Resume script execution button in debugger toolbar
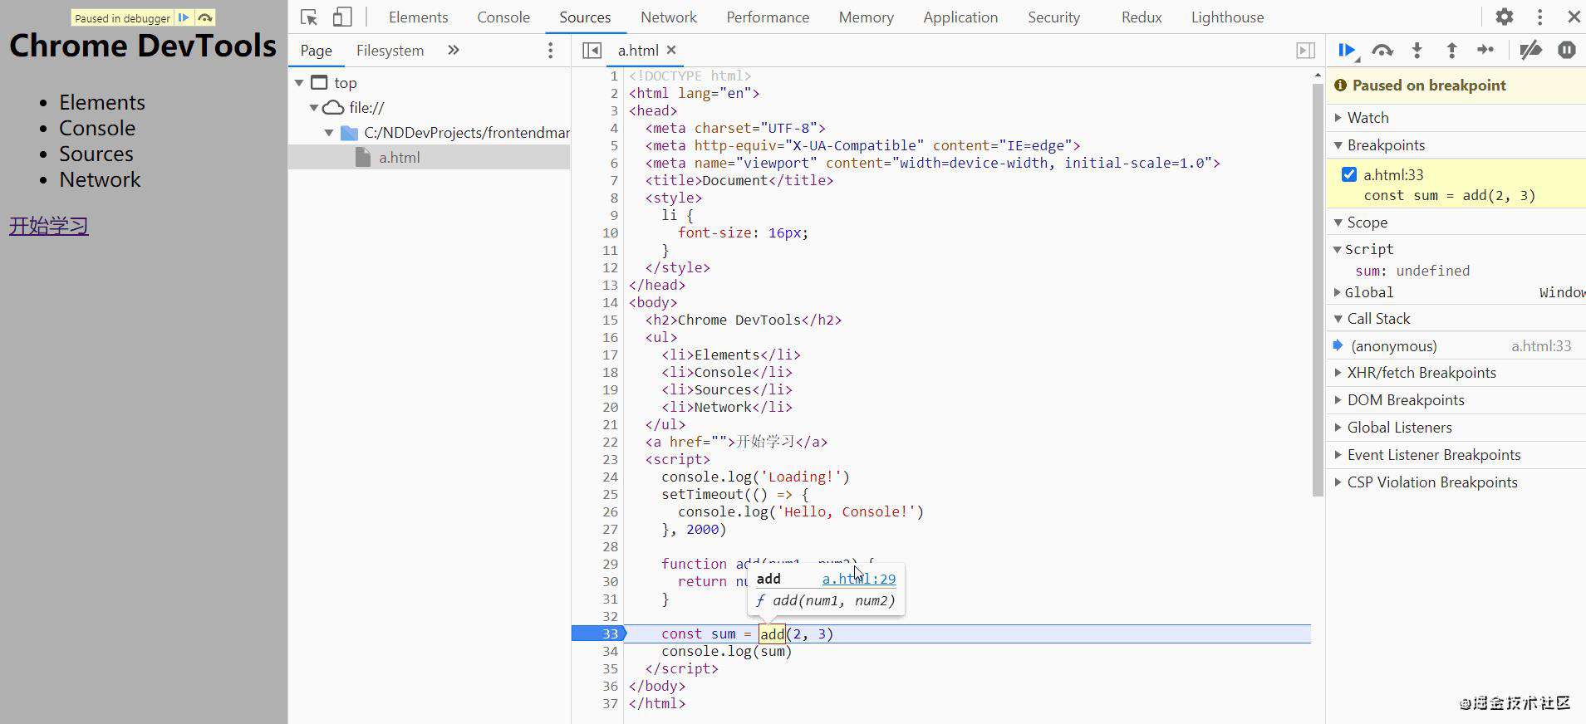Viewport: 1586px width, 724px height. click(1348, 51)
